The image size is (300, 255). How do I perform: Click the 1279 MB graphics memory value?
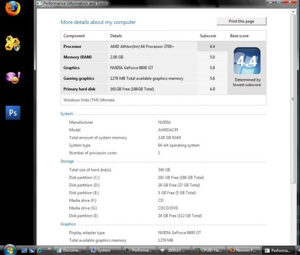pyautogui.click(x=165, y=240)
